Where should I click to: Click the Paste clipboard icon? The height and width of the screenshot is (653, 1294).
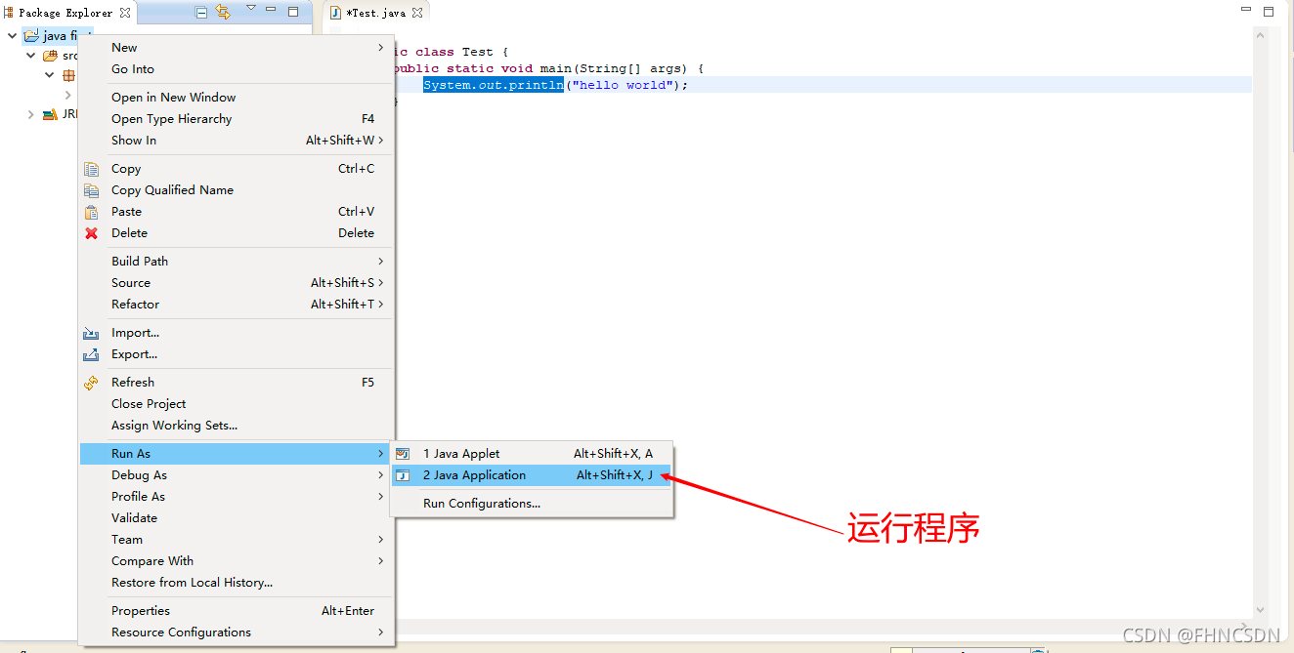pos(91,212)
